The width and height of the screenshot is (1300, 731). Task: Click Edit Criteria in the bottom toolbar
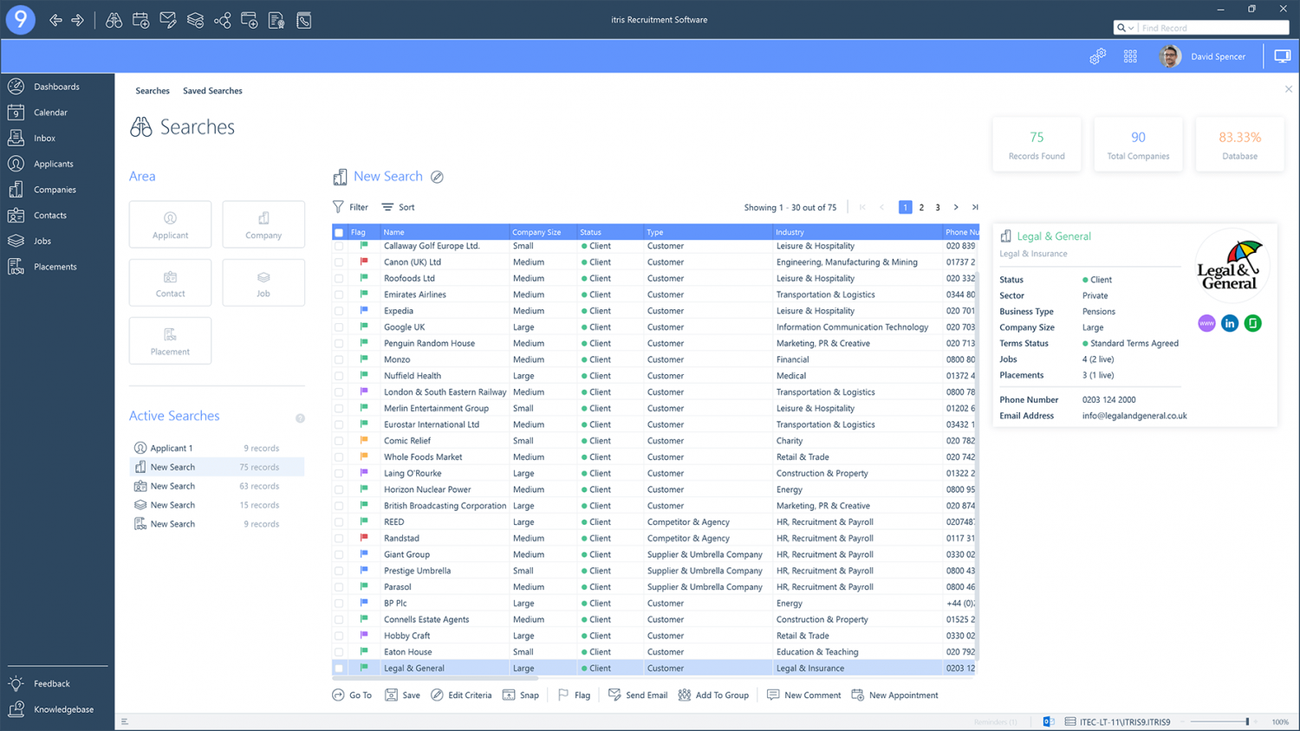coord(461,695)
